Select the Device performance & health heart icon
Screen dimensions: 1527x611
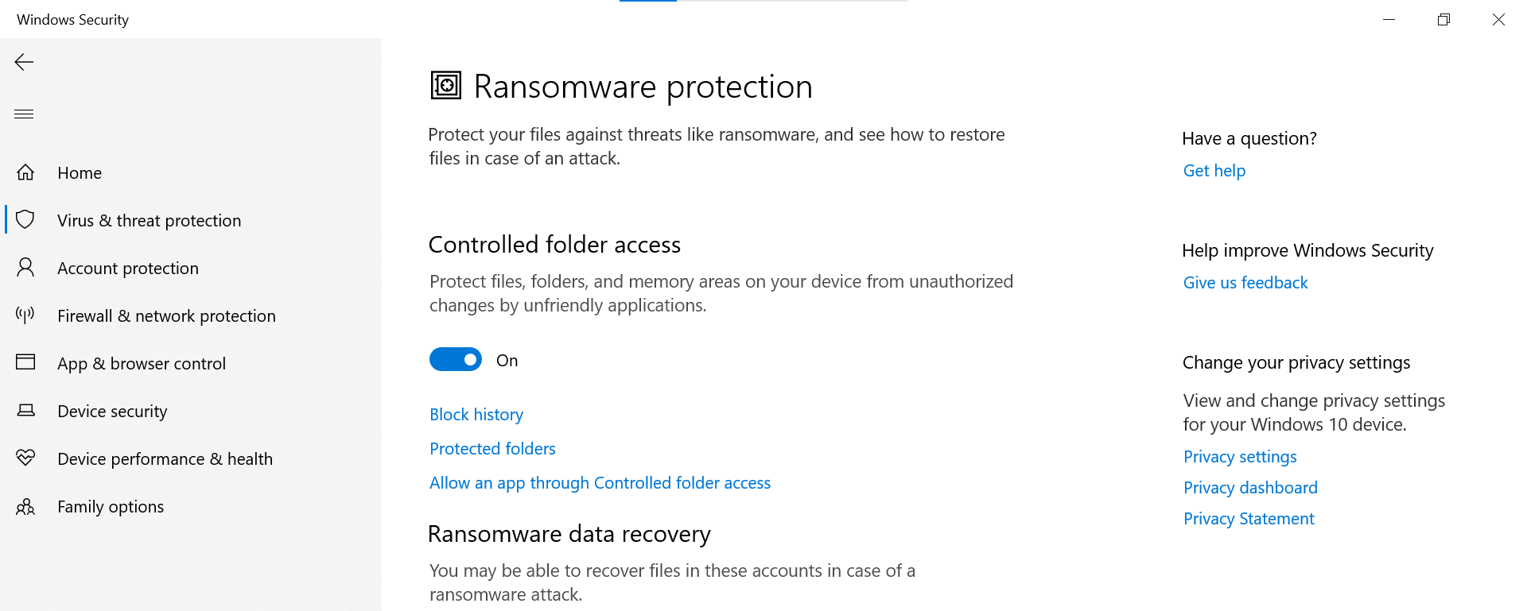click(x=25, y=458)
